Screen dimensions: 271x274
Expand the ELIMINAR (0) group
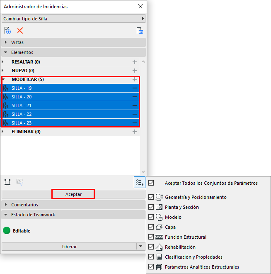2,132
